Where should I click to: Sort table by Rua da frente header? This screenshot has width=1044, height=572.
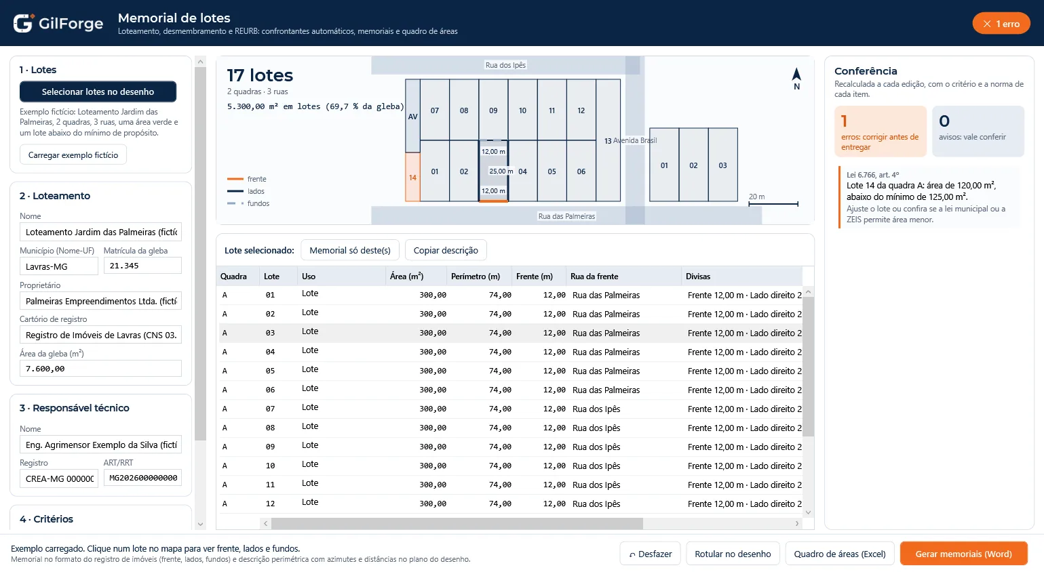623,277
